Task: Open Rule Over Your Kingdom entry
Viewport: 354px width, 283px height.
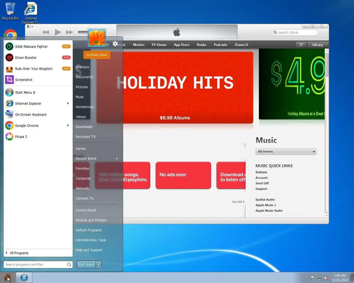Action: (x=38, y=69)
